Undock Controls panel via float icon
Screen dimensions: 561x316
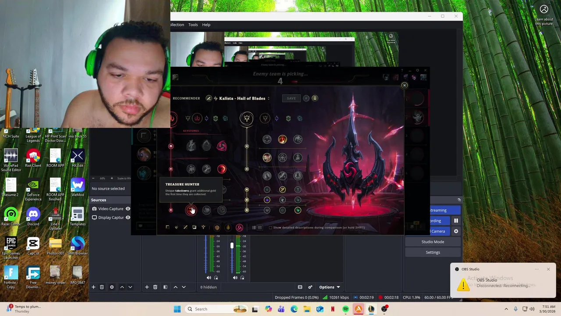click(459, 200)
